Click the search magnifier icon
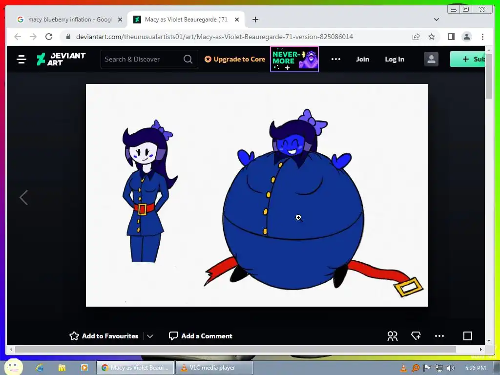 [x=188, y=59]
